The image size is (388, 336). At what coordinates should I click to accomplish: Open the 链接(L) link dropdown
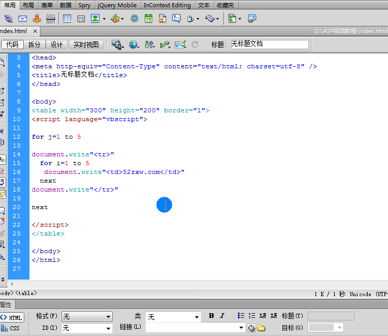tap(195, 328)
